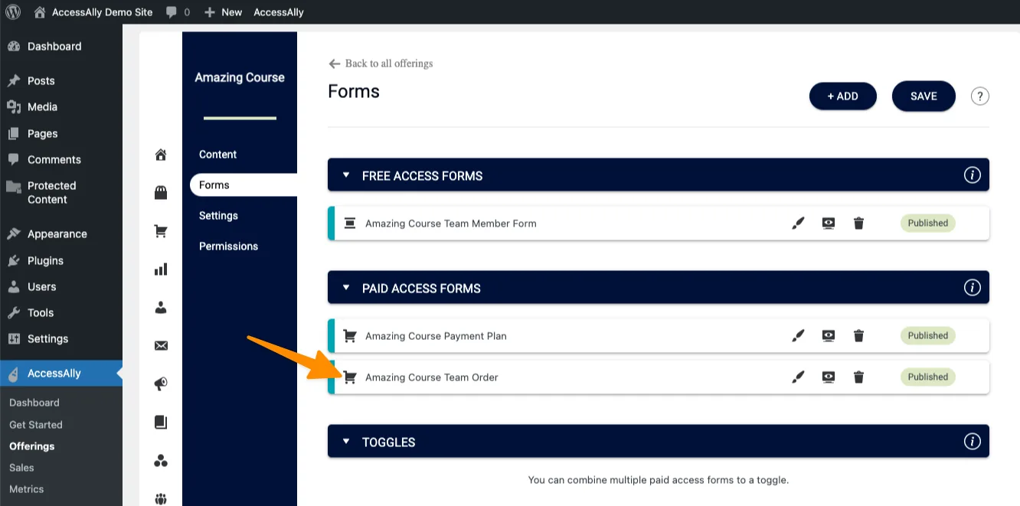Delete the Amazing Course Team Order form
This screenshot has height=506, width=1020.
[858, 377]
